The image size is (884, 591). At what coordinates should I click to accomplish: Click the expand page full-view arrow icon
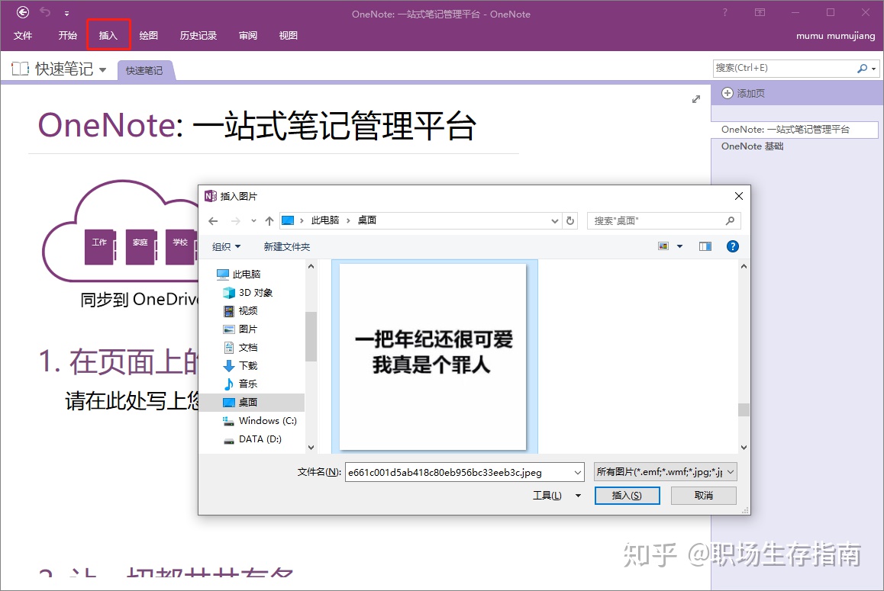(x=695, y=98)
